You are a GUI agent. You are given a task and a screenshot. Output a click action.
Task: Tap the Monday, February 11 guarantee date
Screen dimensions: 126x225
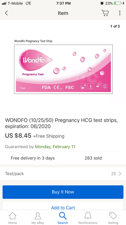tap(55, 147)
